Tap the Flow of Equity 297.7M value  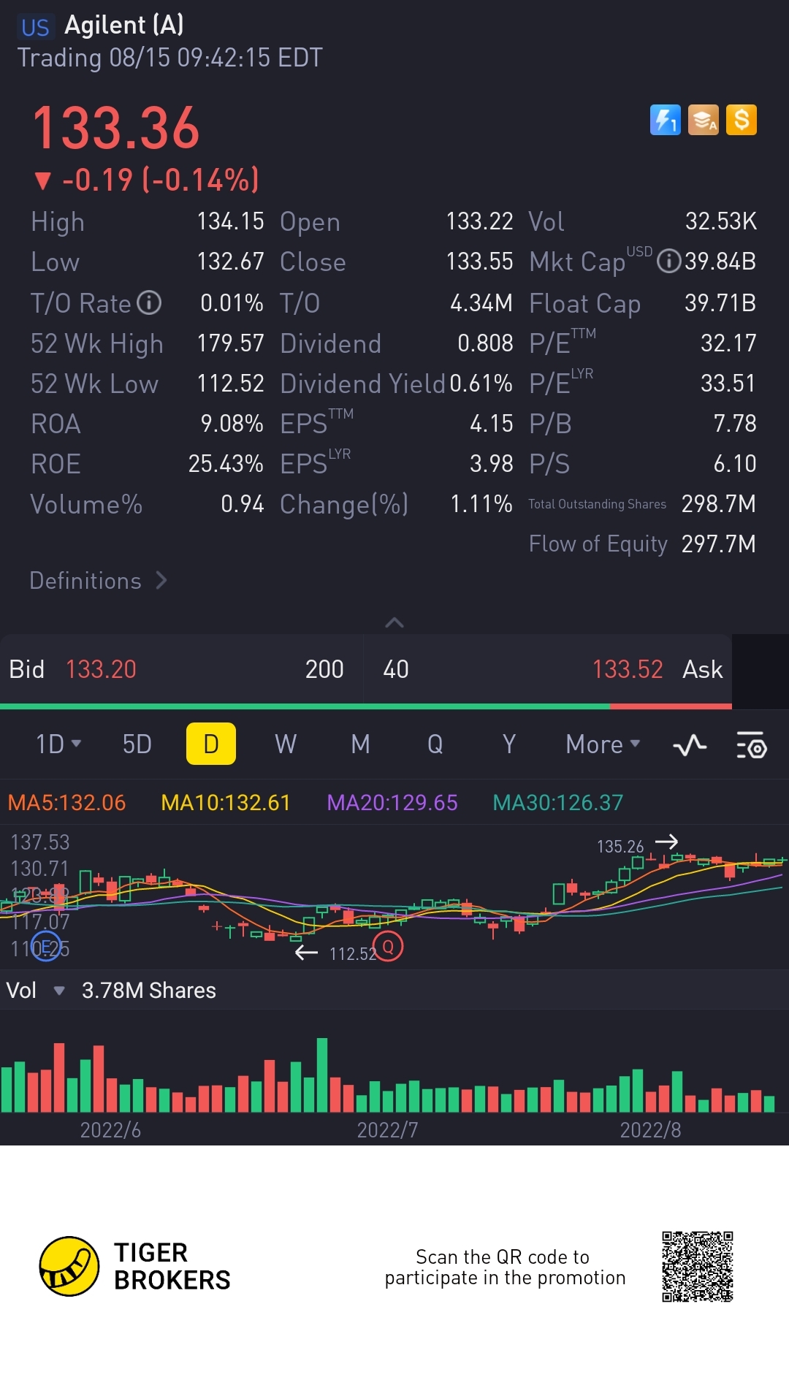pyautogui.click(x=719, y=544)
